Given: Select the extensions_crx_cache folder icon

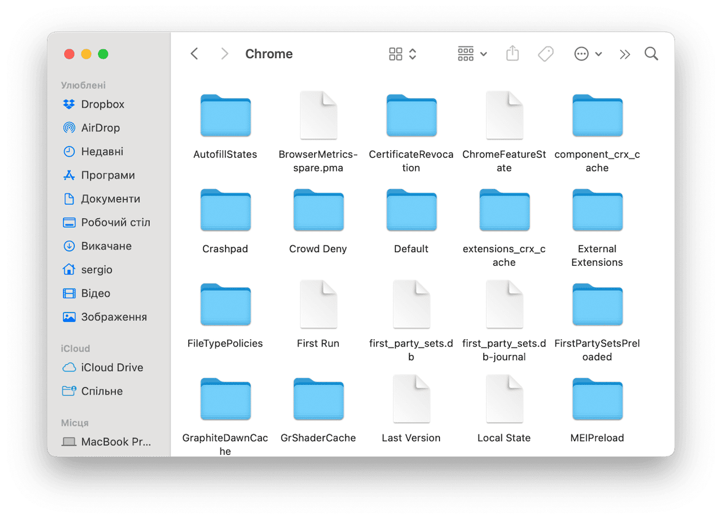Looking at the screenshot, I should pos(504,210).
